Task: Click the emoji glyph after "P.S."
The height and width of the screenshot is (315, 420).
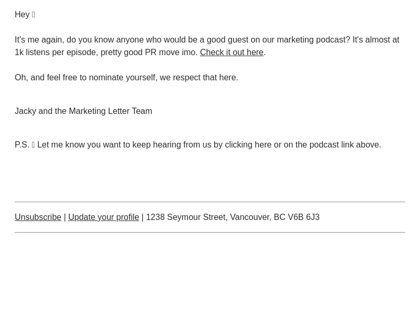Action: [33, 145]
